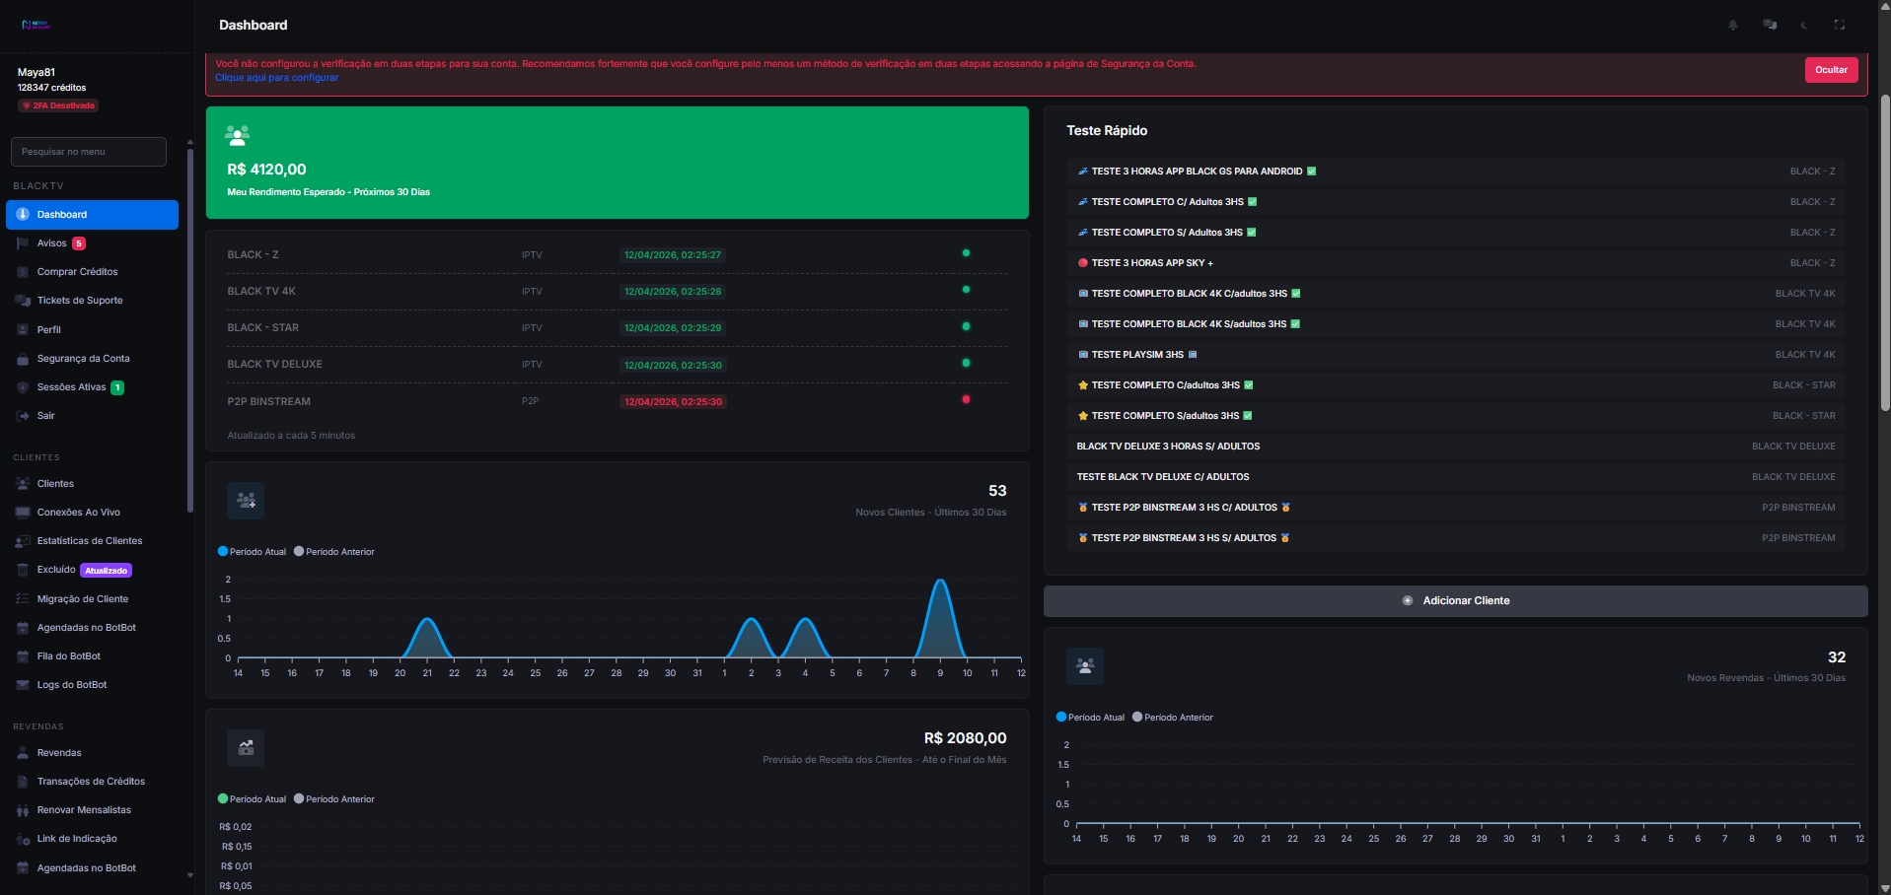Click the new clients icon above the chart
This screenshot has width=1891, height=895.
245,501
